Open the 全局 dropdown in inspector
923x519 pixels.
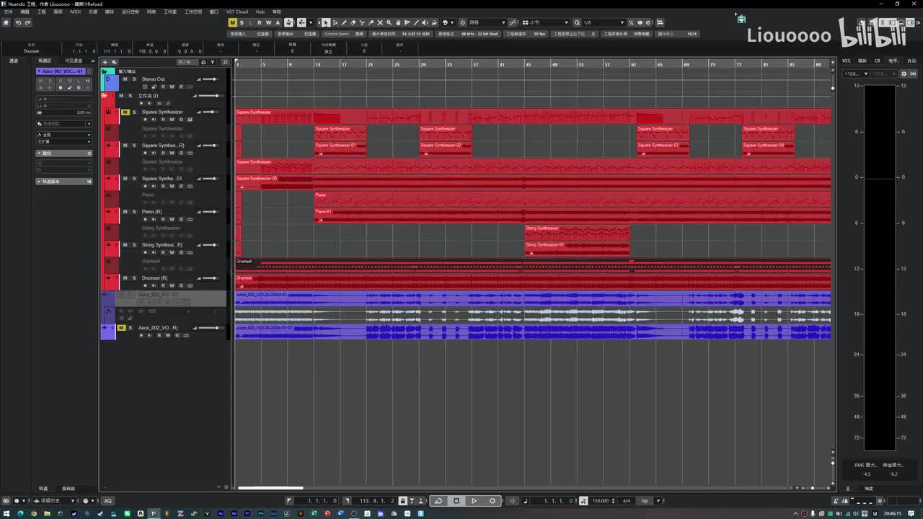pyautogui.click(x=64, y=135)
